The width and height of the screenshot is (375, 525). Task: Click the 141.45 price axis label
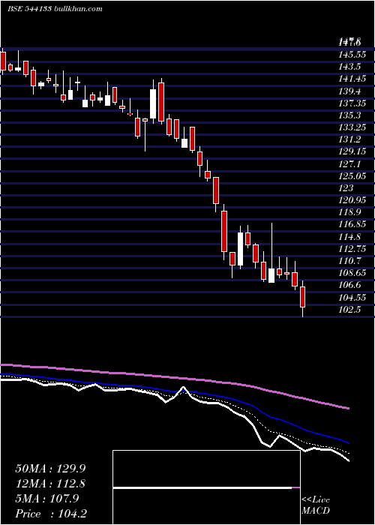(351, 78)
